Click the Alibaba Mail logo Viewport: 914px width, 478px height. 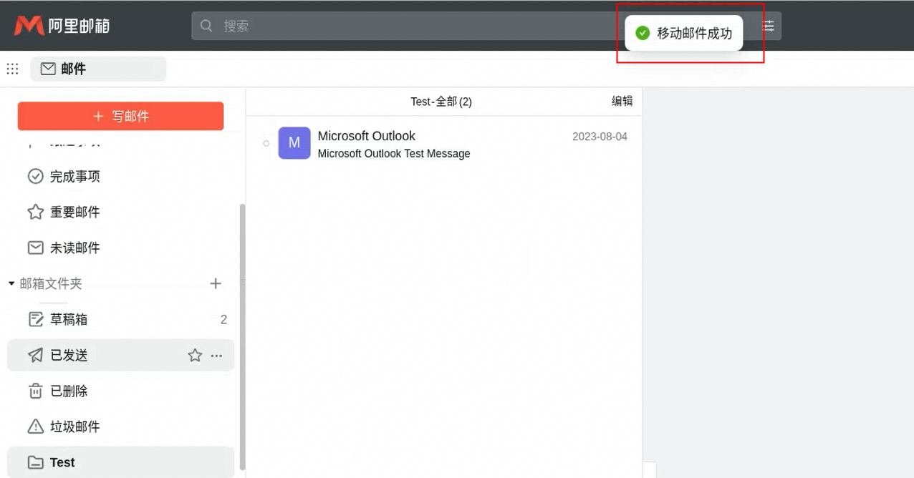pos(62,26)
